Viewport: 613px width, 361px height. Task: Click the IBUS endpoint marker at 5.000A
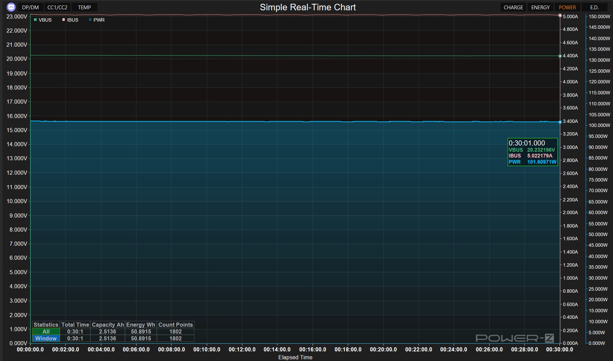click(560, 15)
